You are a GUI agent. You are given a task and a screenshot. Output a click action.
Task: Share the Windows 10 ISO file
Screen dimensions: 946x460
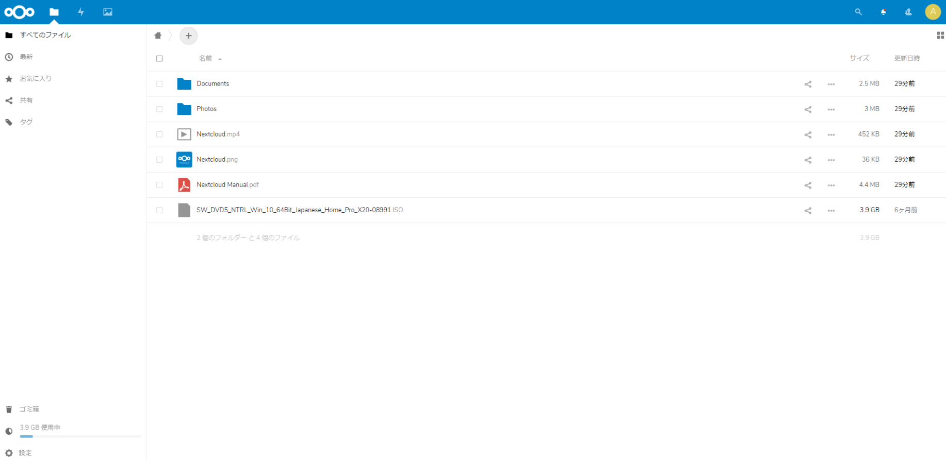pos(808,210)
